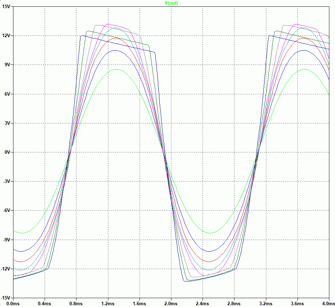Click the 4.0ms time axis label

coord(328,304)
